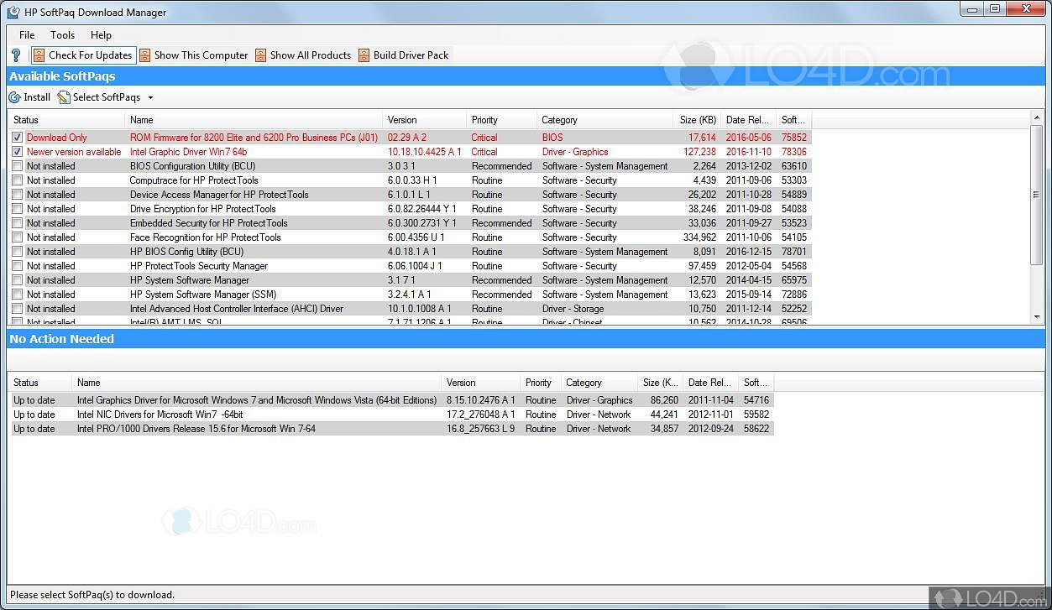Screen dimensions: 1052x610
Task: Open the File menu
Action: pos(27,35)
